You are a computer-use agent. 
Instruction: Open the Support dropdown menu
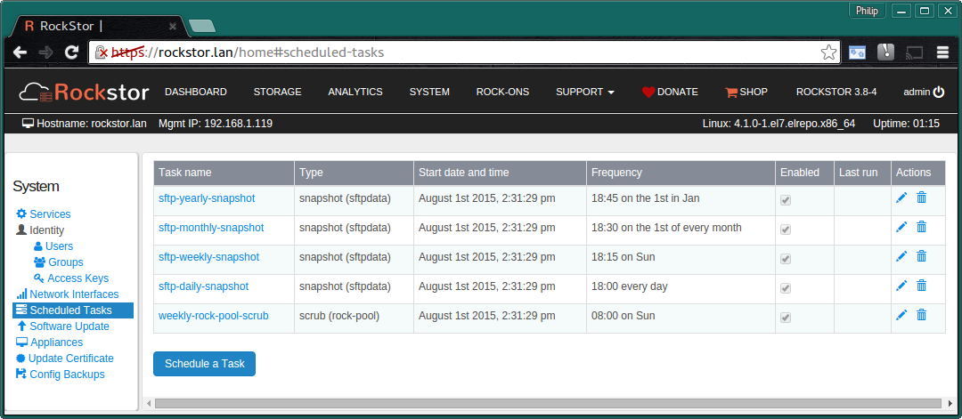pyautogui.click(x=584, y=92)
